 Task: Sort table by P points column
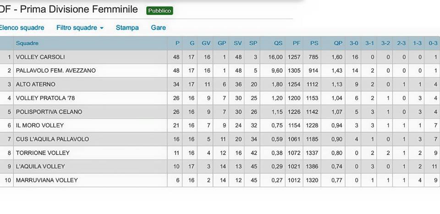tap(177, 43)
